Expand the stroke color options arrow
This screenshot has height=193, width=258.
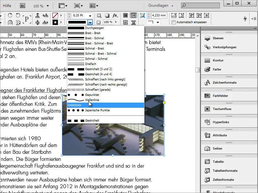61,22
